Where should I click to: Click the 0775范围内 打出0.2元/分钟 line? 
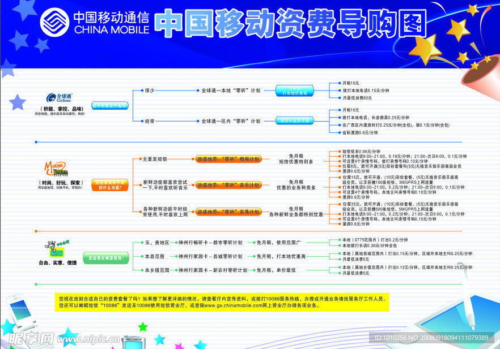[375, 240]
